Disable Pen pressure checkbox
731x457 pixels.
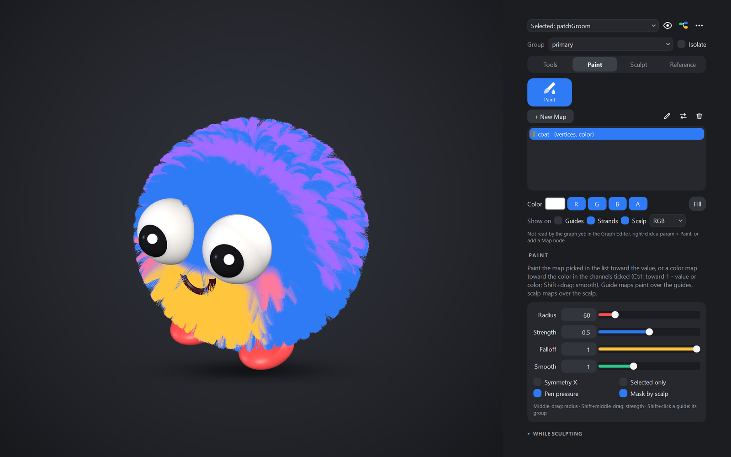[537, 393]
